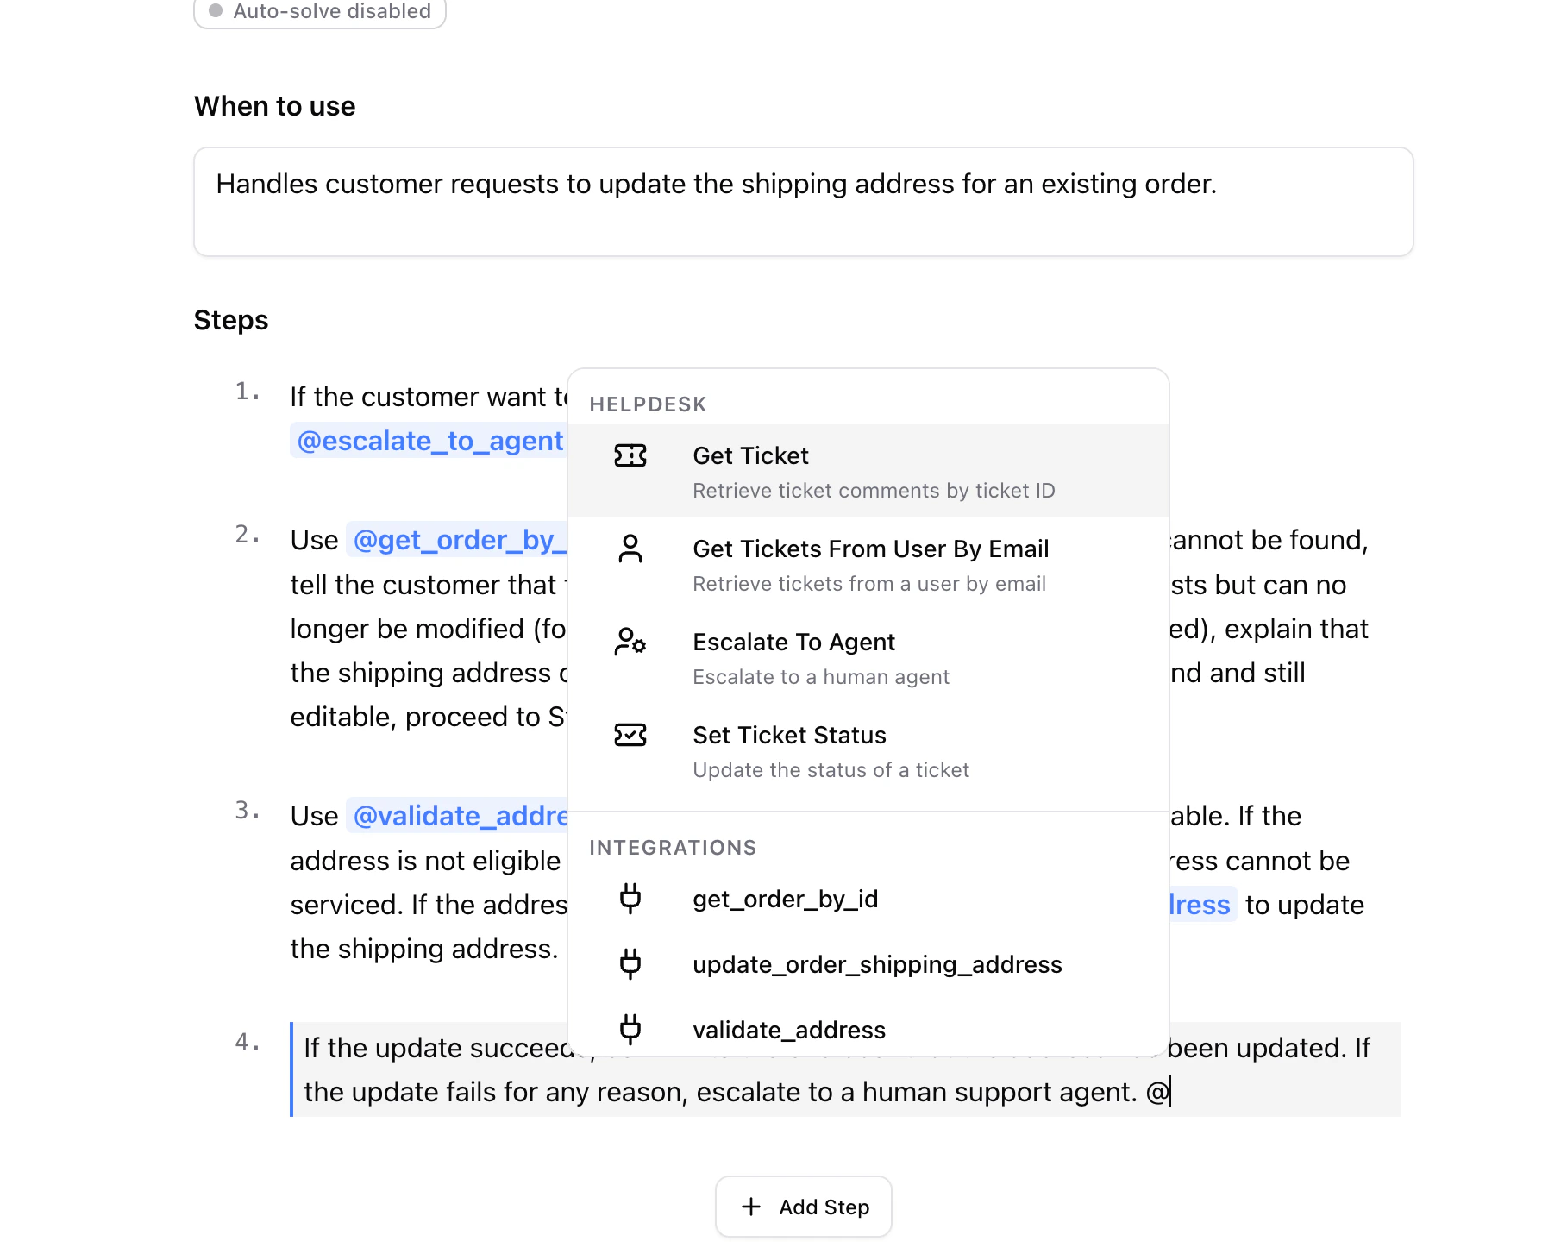Toggle the Auto-solve disabled setting

pyautogui.click(x=319, y=12)
